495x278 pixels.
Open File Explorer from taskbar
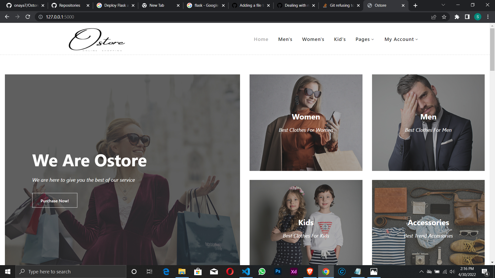point(182,272)
